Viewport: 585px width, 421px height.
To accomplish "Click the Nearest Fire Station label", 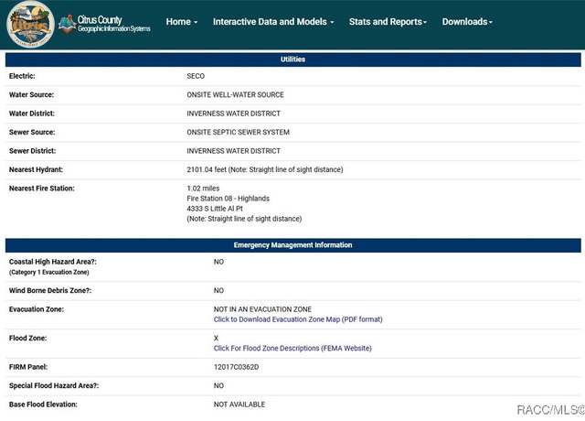I will (42, 189).
